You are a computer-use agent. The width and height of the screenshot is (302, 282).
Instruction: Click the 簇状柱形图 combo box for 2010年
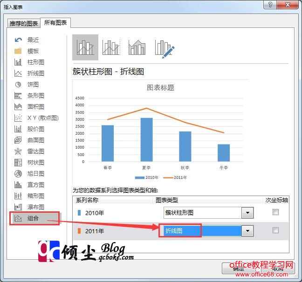[208, 213]
